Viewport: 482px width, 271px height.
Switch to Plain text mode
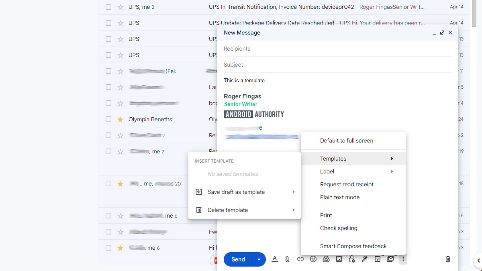pos(353,197)
